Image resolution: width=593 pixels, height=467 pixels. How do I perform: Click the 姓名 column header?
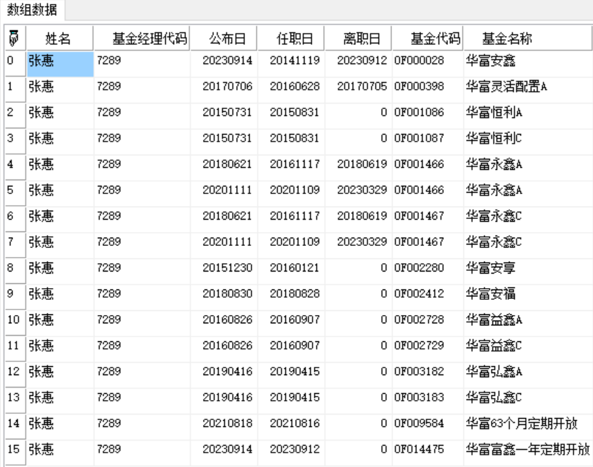tap(59, 38)
